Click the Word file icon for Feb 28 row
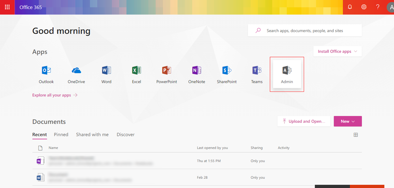394x188 pixels. 40,177
